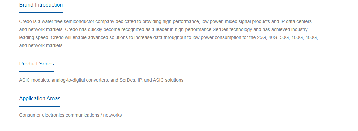
Task: Click the 'analog-to-digital converters' text
Action: pos(80,80)
